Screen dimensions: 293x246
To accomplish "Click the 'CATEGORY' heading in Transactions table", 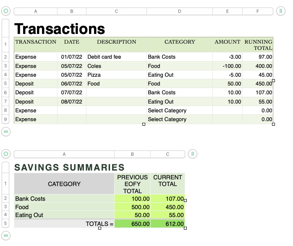I will point(180,45).
